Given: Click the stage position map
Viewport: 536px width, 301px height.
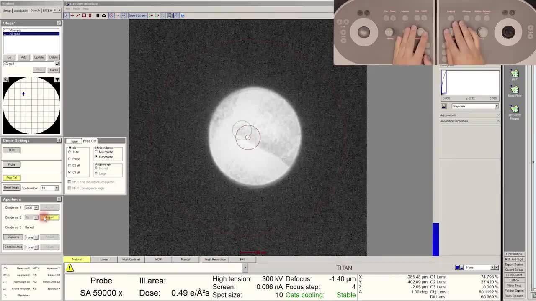Looking at the screenshot, I should [31, 105].
